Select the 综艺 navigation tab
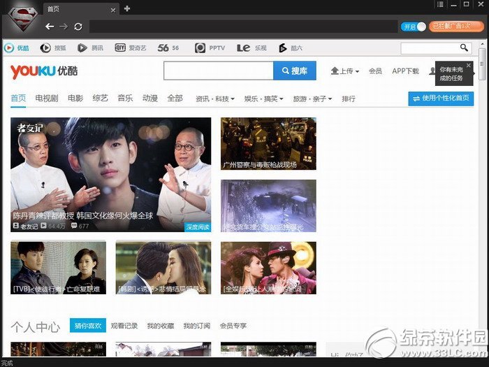 [x=100, y=99]
